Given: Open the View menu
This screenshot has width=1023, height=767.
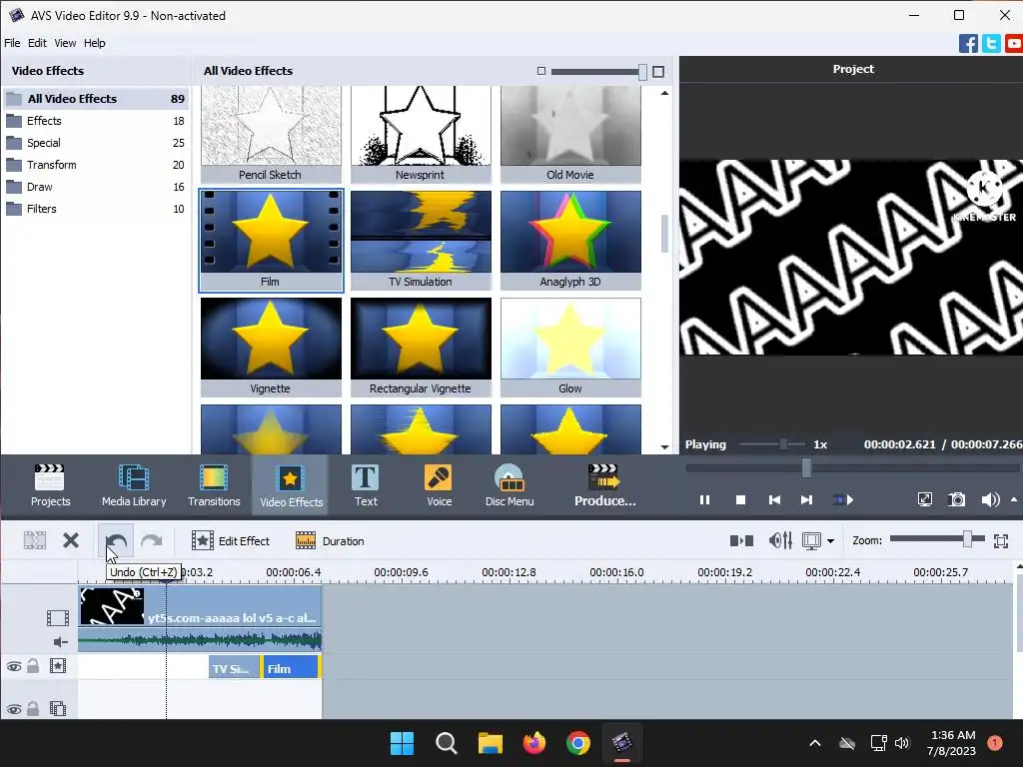Looking at the screenshot, I should (x=65, y=43).
